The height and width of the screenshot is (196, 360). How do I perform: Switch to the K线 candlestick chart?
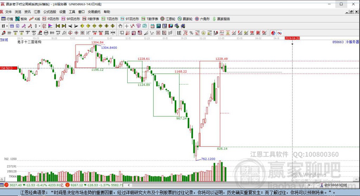[35, 19]
